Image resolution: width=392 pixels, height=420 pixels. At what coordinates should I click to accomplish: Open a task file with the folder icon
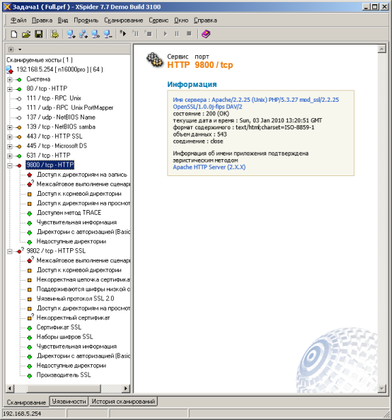click(26, 34)
